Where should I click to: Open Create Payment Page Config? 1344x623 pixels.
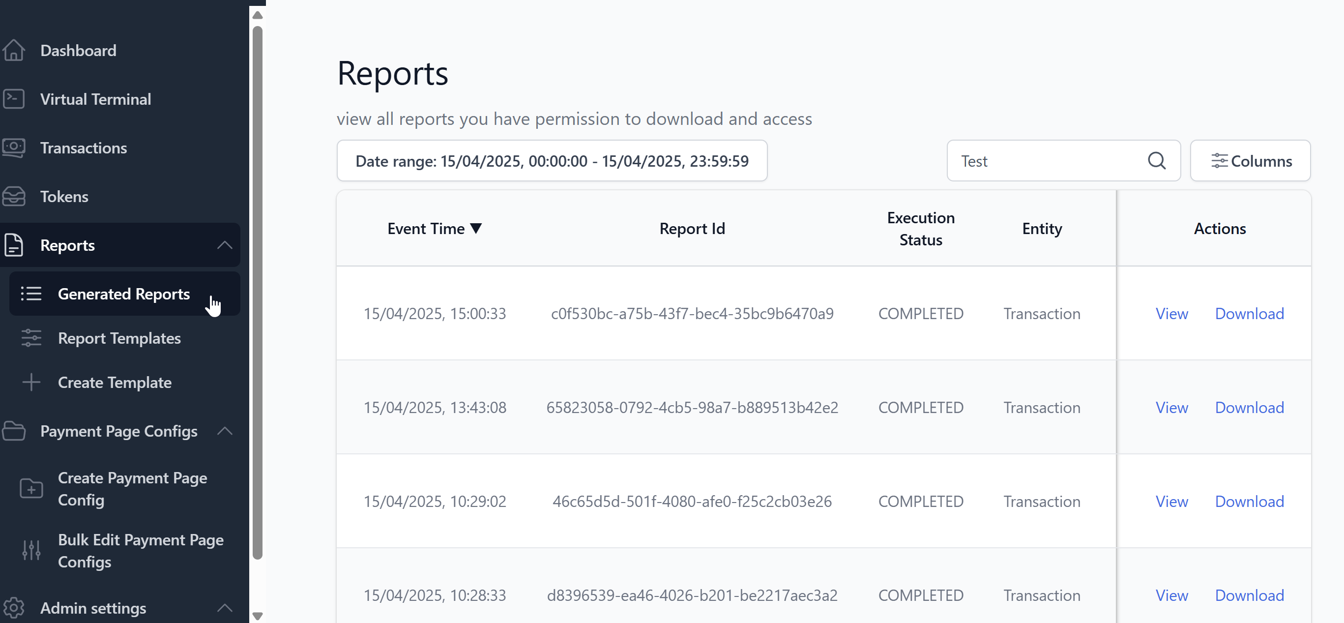[133, 489]
